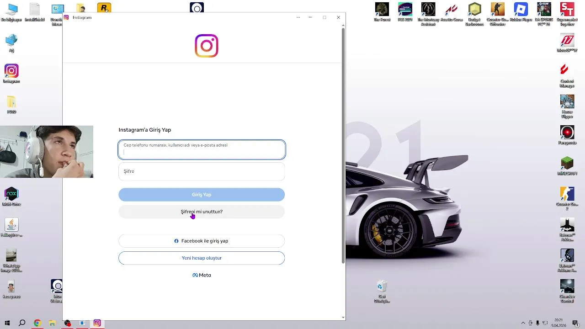This screenshot has width=585, height=329.
Task: Open Google Chrome from the taskbar
Action: point(37,323)
